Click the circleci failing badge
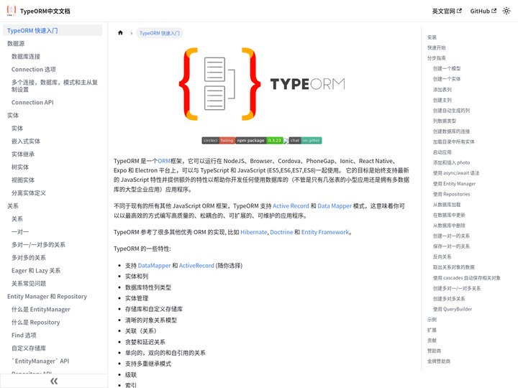Screen dimensions: 518x388 pos(219,141)
